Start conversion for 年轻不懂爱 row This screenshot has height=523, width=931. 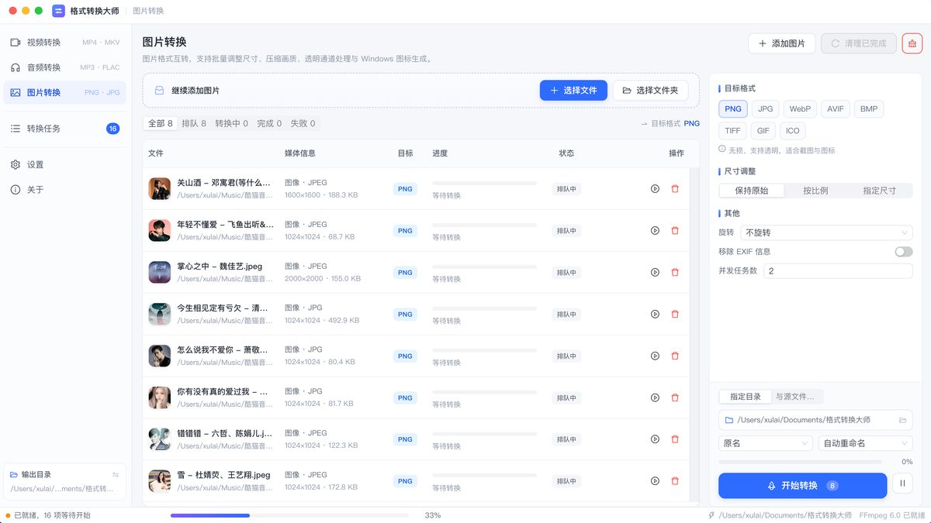coord(655,230)
